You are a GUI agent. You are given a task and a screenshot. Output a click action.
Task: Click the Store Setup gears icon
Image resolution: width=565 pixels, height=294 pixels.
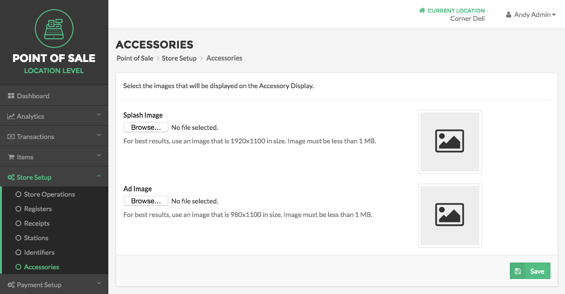(11, 177)
